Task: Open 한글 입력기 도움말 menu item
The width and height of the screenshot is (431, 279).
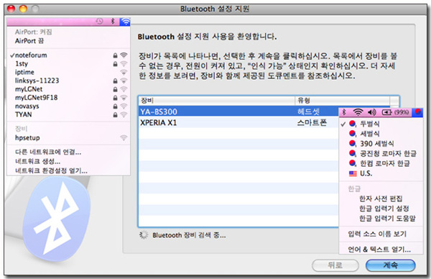Action: pos(381,219)
